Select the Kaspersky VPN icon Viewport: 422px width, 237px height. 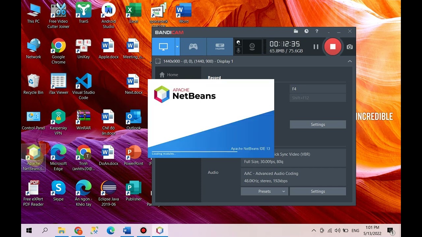58,122
